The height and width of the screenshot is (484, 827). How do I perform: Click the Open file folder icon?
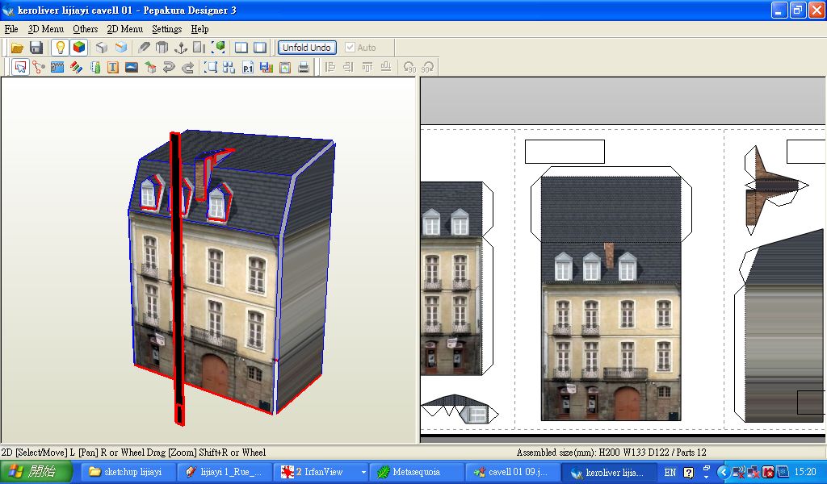16,48
